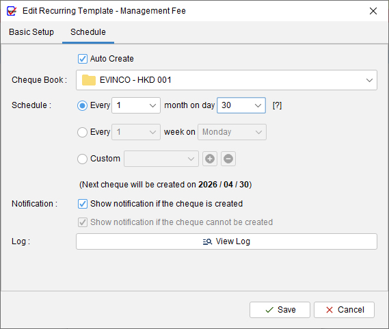Click the 'week on' text
389x329 pixels.
pos(180,132)
